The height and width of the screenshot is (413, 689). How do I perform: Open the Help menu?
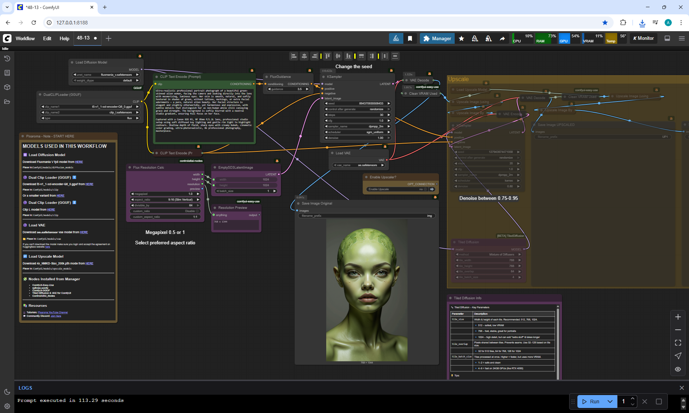(64, 38)
